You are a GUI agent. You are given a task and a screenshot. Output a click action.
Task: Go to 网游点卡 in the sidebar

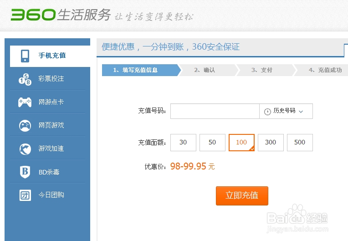47,102
